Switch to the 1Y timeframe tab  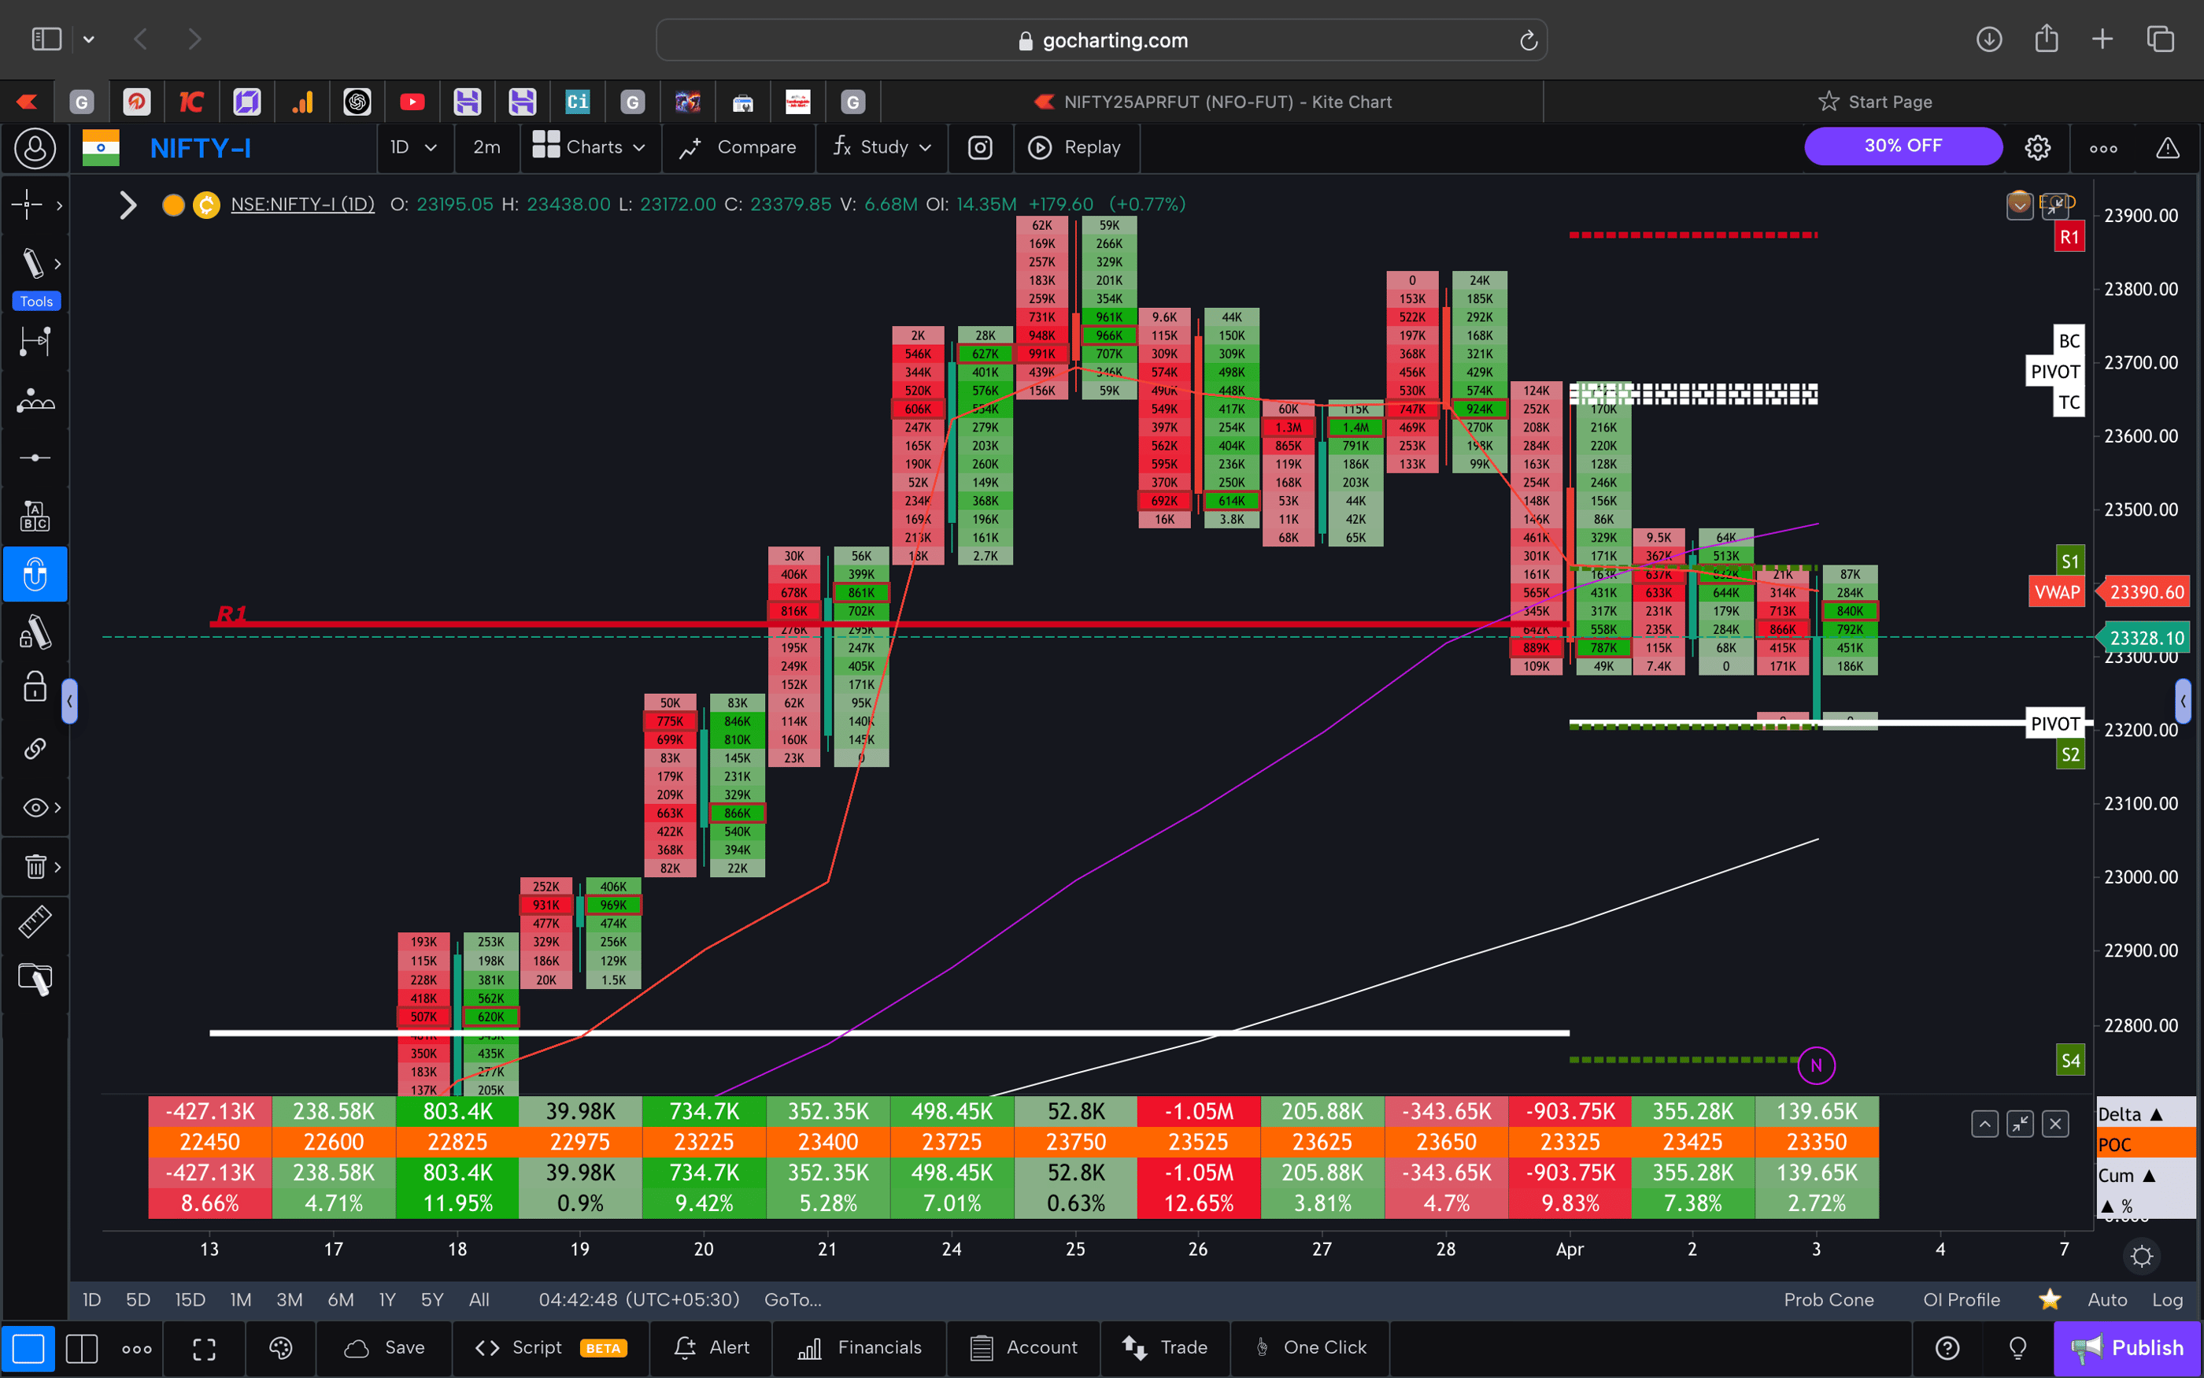(x=386, y=1299)
